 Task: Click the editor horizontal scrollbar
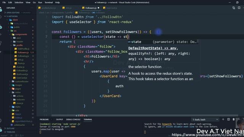click(145, 115)
